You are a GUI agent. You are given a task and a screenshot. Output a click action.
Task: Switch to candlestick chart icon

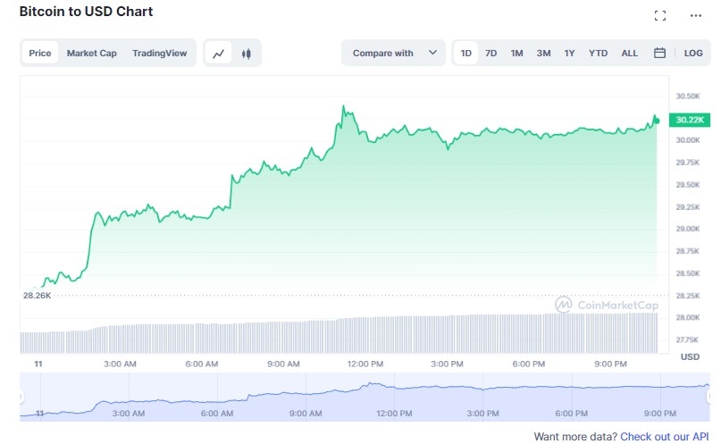pos(246,54)
